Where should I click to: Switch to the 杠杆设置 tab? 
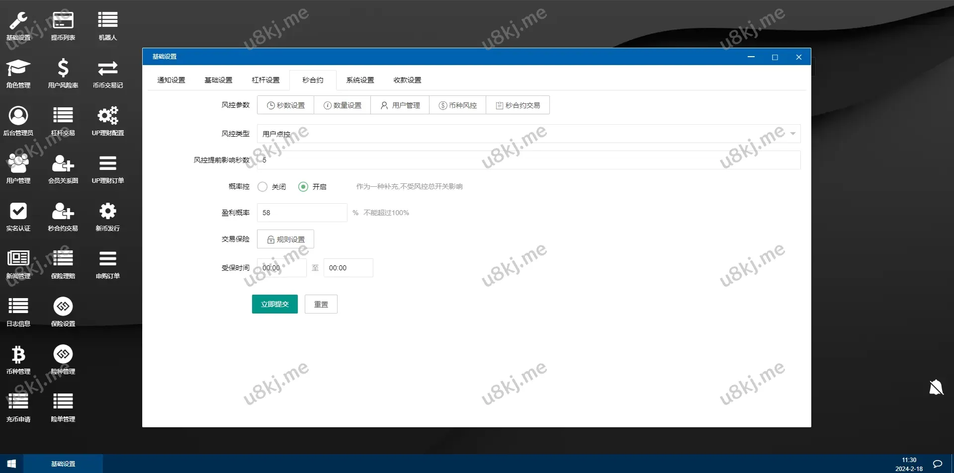[x=265, y=80]
